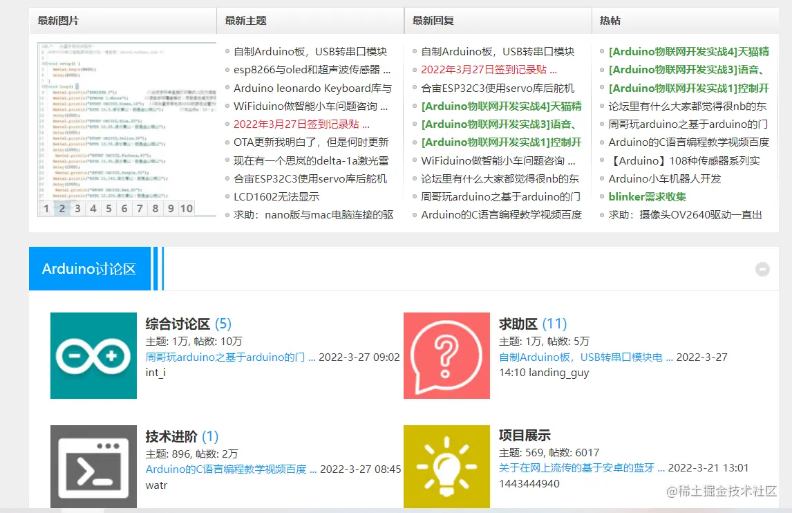Open the 项目展示 forum title

click(x=525, y=435)
